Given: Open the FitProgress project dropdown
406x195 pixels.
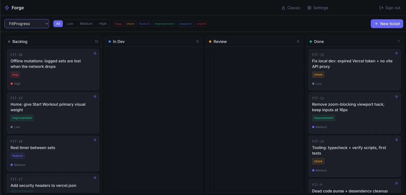Looking at the screenshot, I should click(27, 24).
